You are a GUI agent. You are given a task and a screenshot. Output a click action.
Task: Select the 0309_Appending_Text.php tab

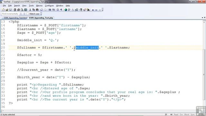click(41, 18)
